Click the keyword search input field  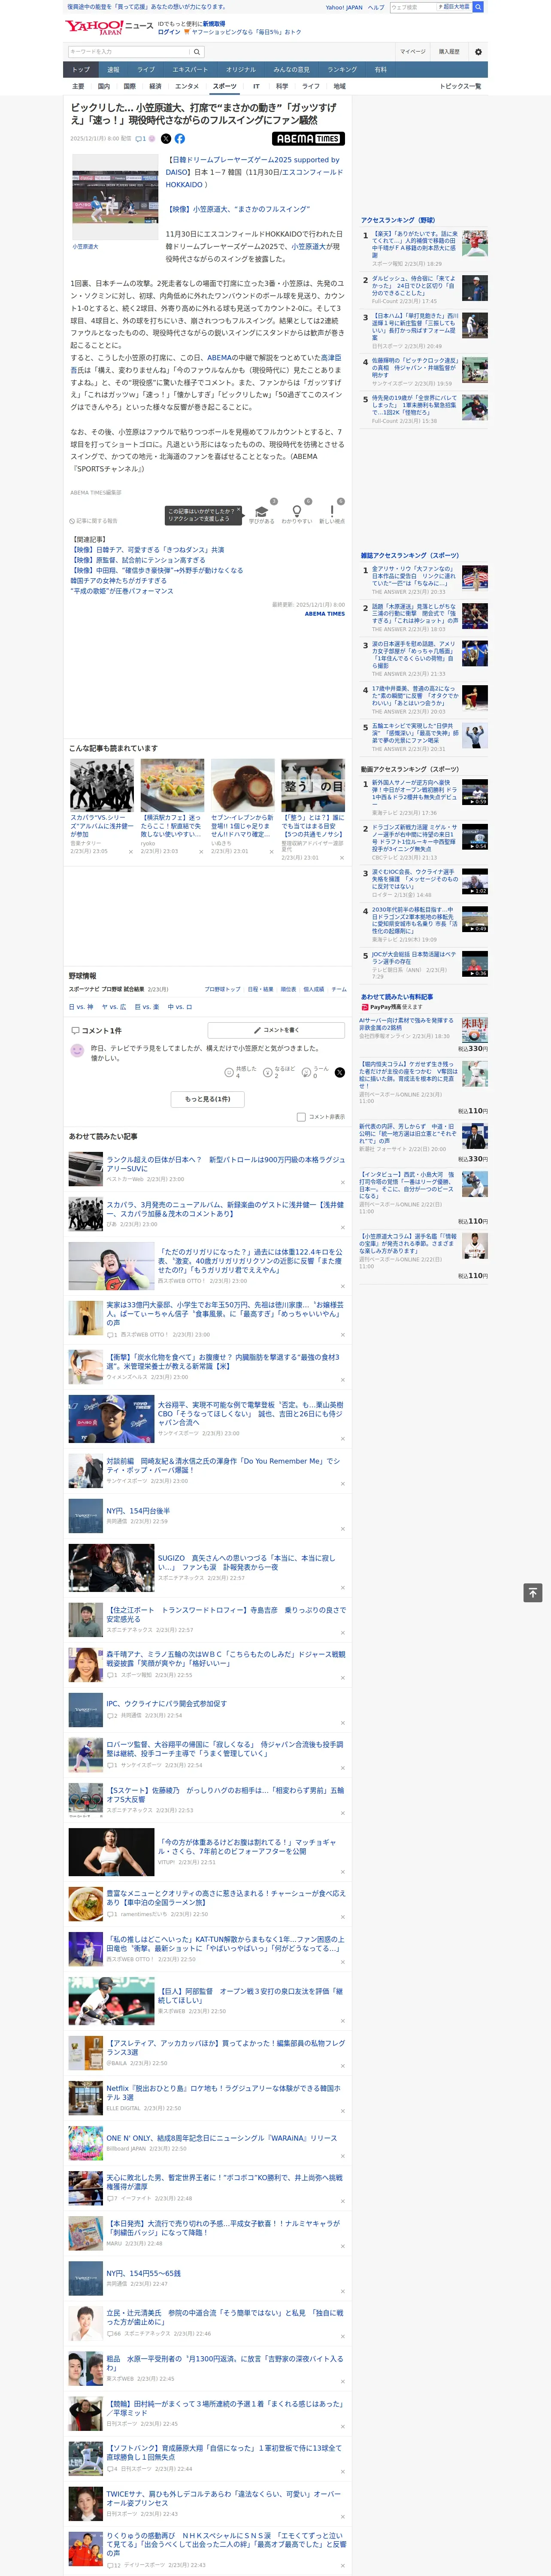(129, 52)
